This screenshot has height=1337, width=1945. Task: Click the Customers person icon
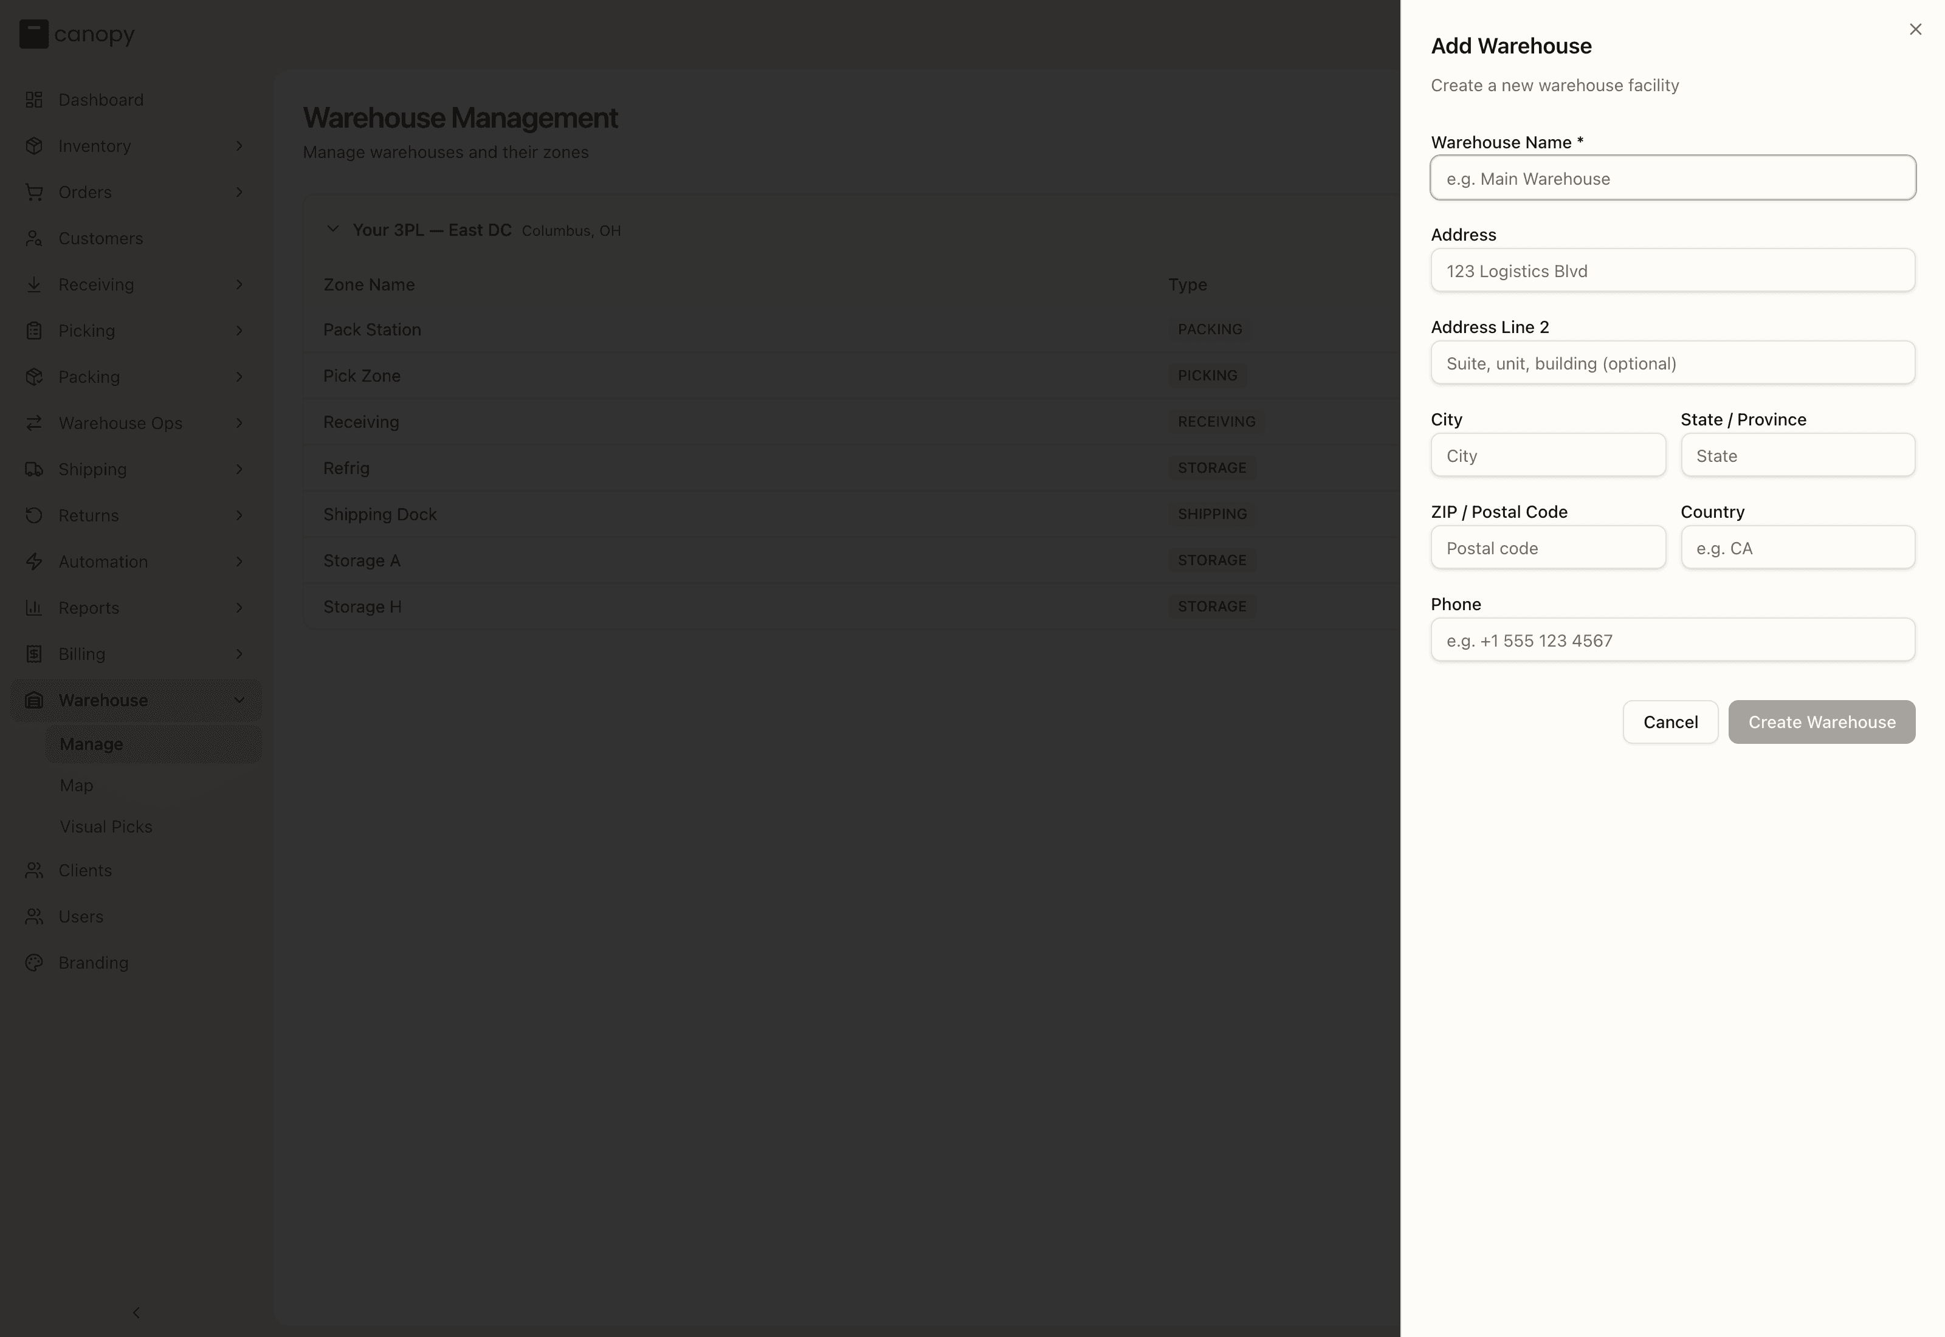33,238
